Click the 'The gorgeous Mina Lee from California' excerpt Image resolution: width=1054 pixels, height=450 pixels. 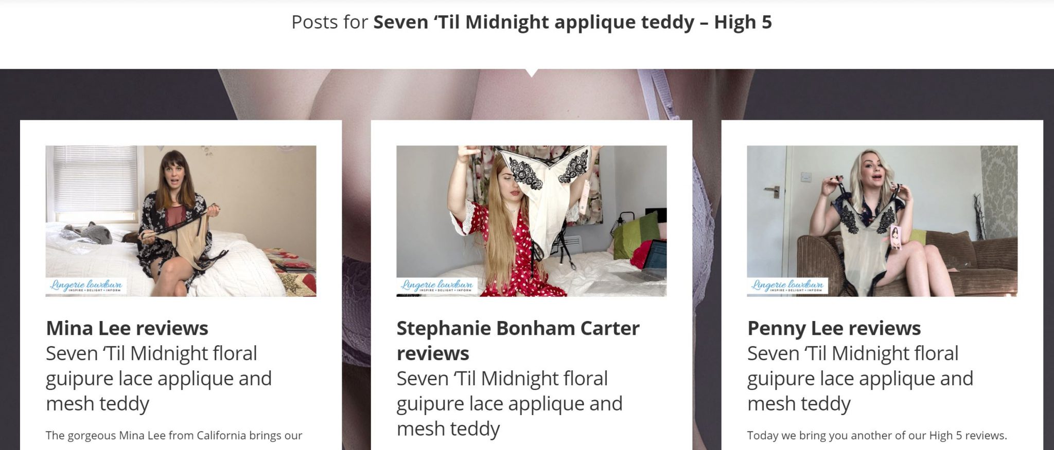pos(174,436)
